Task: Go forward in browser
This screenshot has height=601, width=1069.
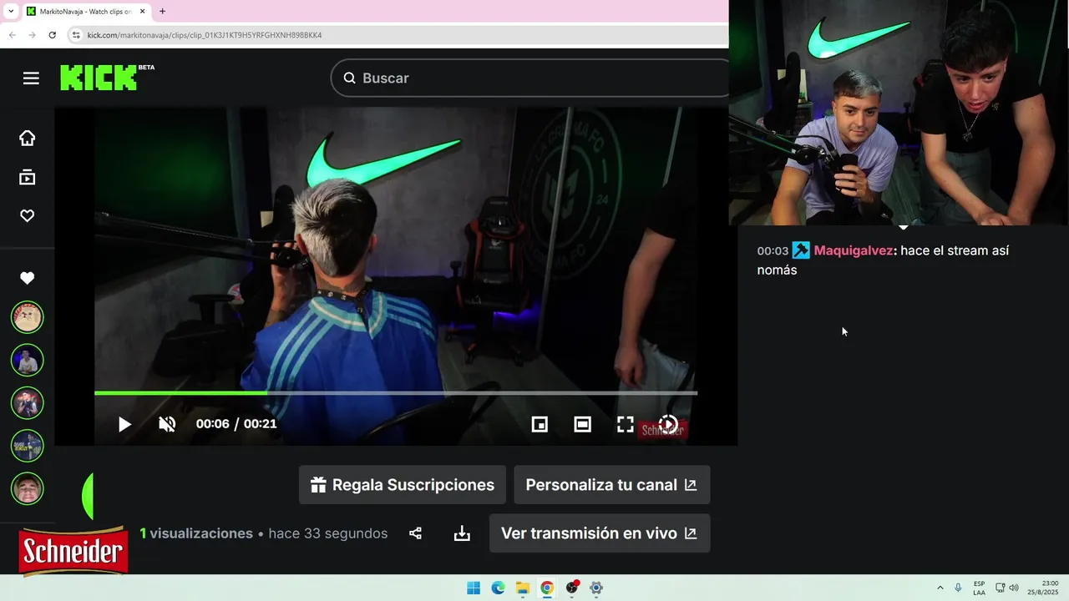Action: (x=32, y=35)
